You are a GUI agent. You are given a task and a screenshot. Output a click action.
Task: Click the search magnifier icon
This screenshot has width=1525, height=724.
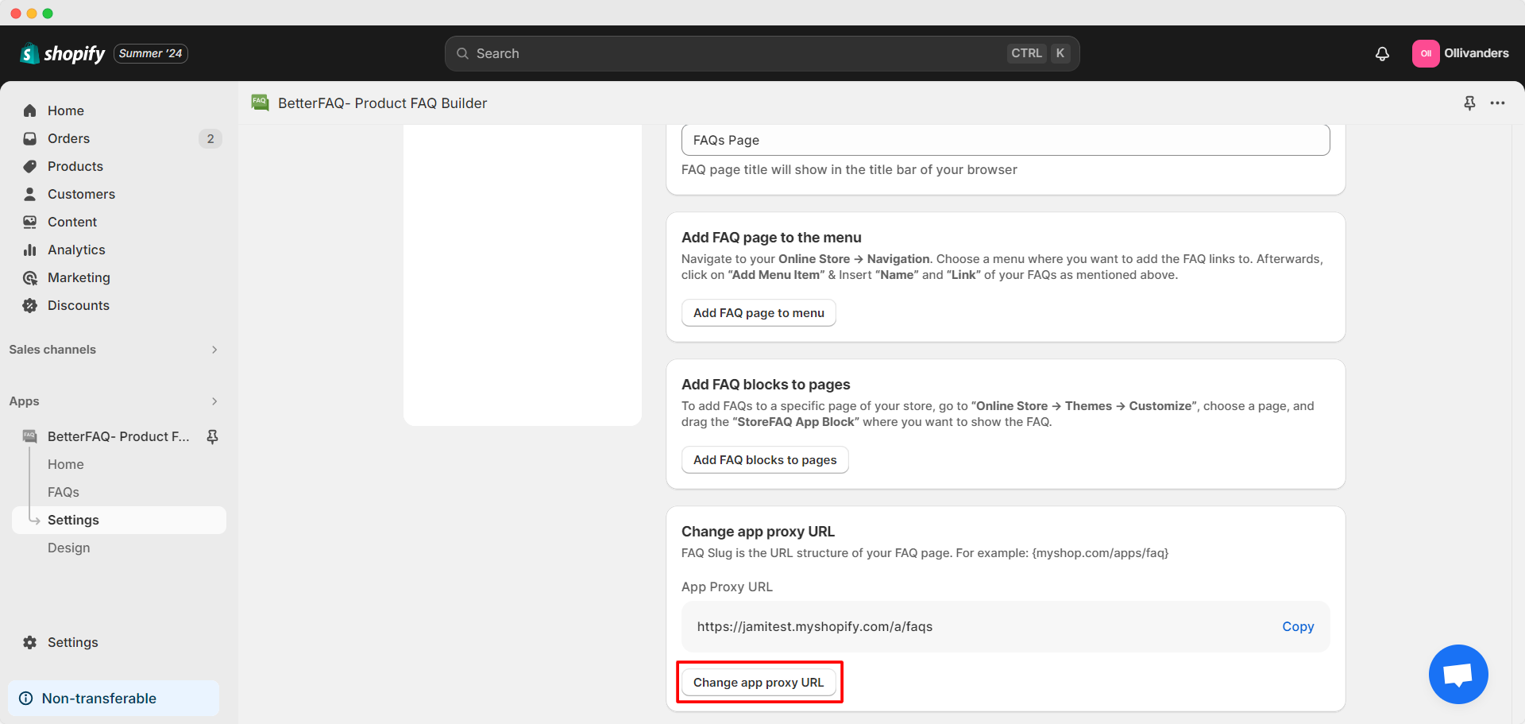(462, 53)
